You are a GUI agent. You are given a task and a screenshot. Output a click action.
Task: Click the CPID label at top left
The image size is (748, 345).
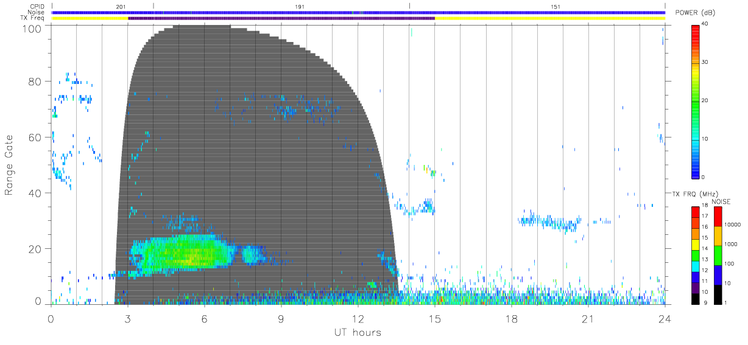37,6
